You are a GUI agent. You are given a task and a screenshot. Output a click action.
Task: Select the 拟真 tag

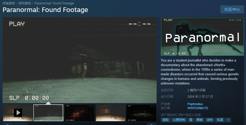tap(220, 120)
